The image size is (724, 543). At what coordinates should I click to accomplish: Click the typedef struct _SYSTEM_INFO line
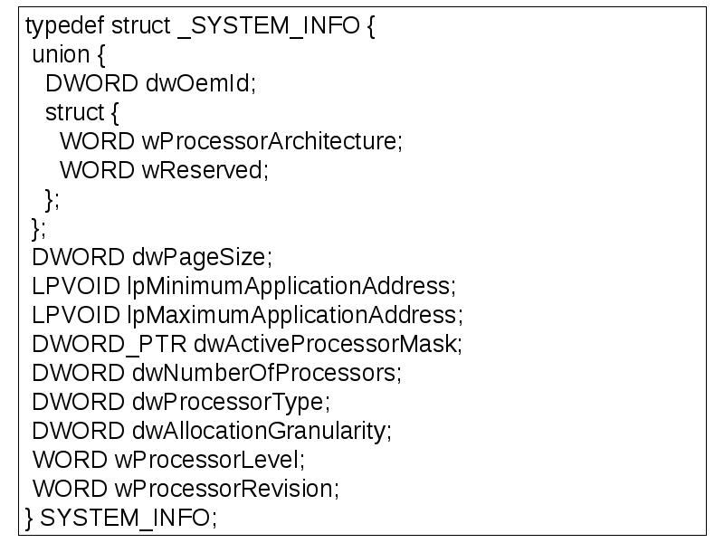point(199,26)
